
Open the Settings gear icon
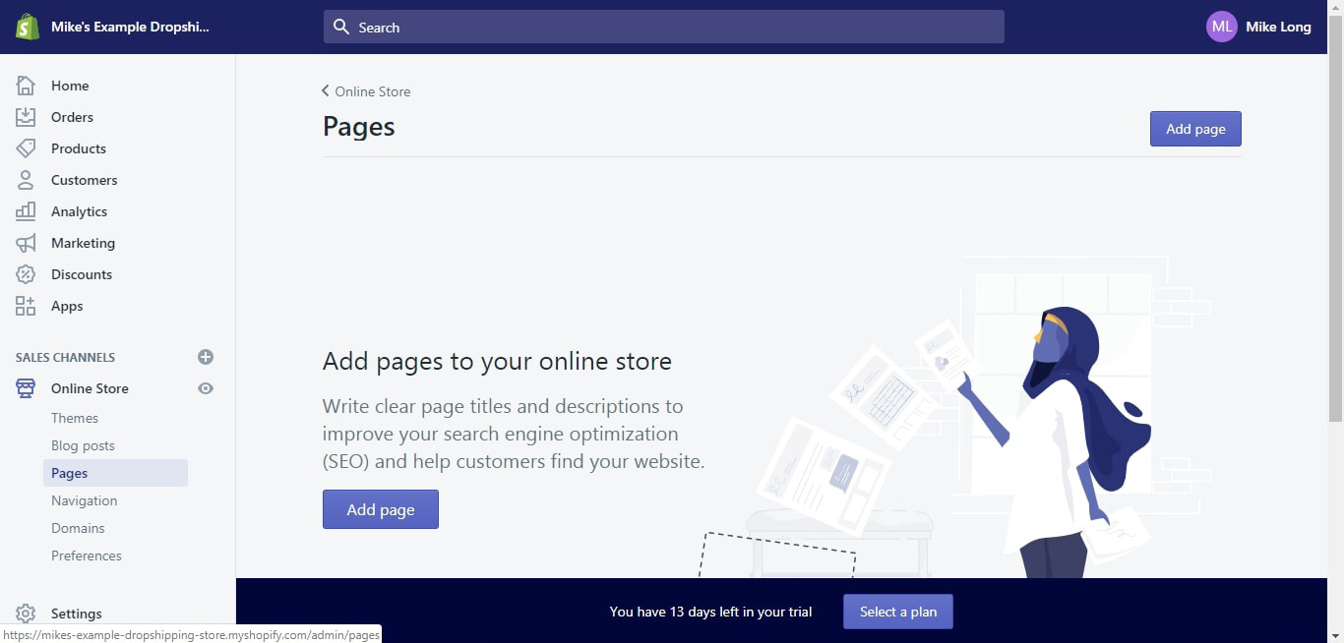pyautogui.click(x=26, y=614)
